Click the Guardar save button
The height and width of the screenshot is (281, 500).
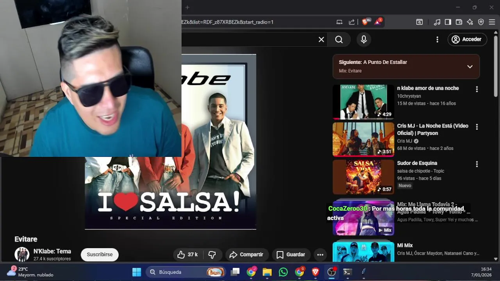click(x=291, y=254)
